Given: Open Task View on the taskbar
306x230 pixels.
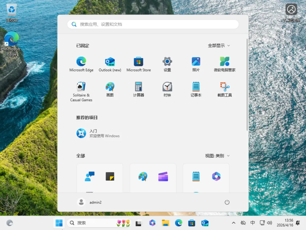Looking at the screenshot, I should [139, 223].
